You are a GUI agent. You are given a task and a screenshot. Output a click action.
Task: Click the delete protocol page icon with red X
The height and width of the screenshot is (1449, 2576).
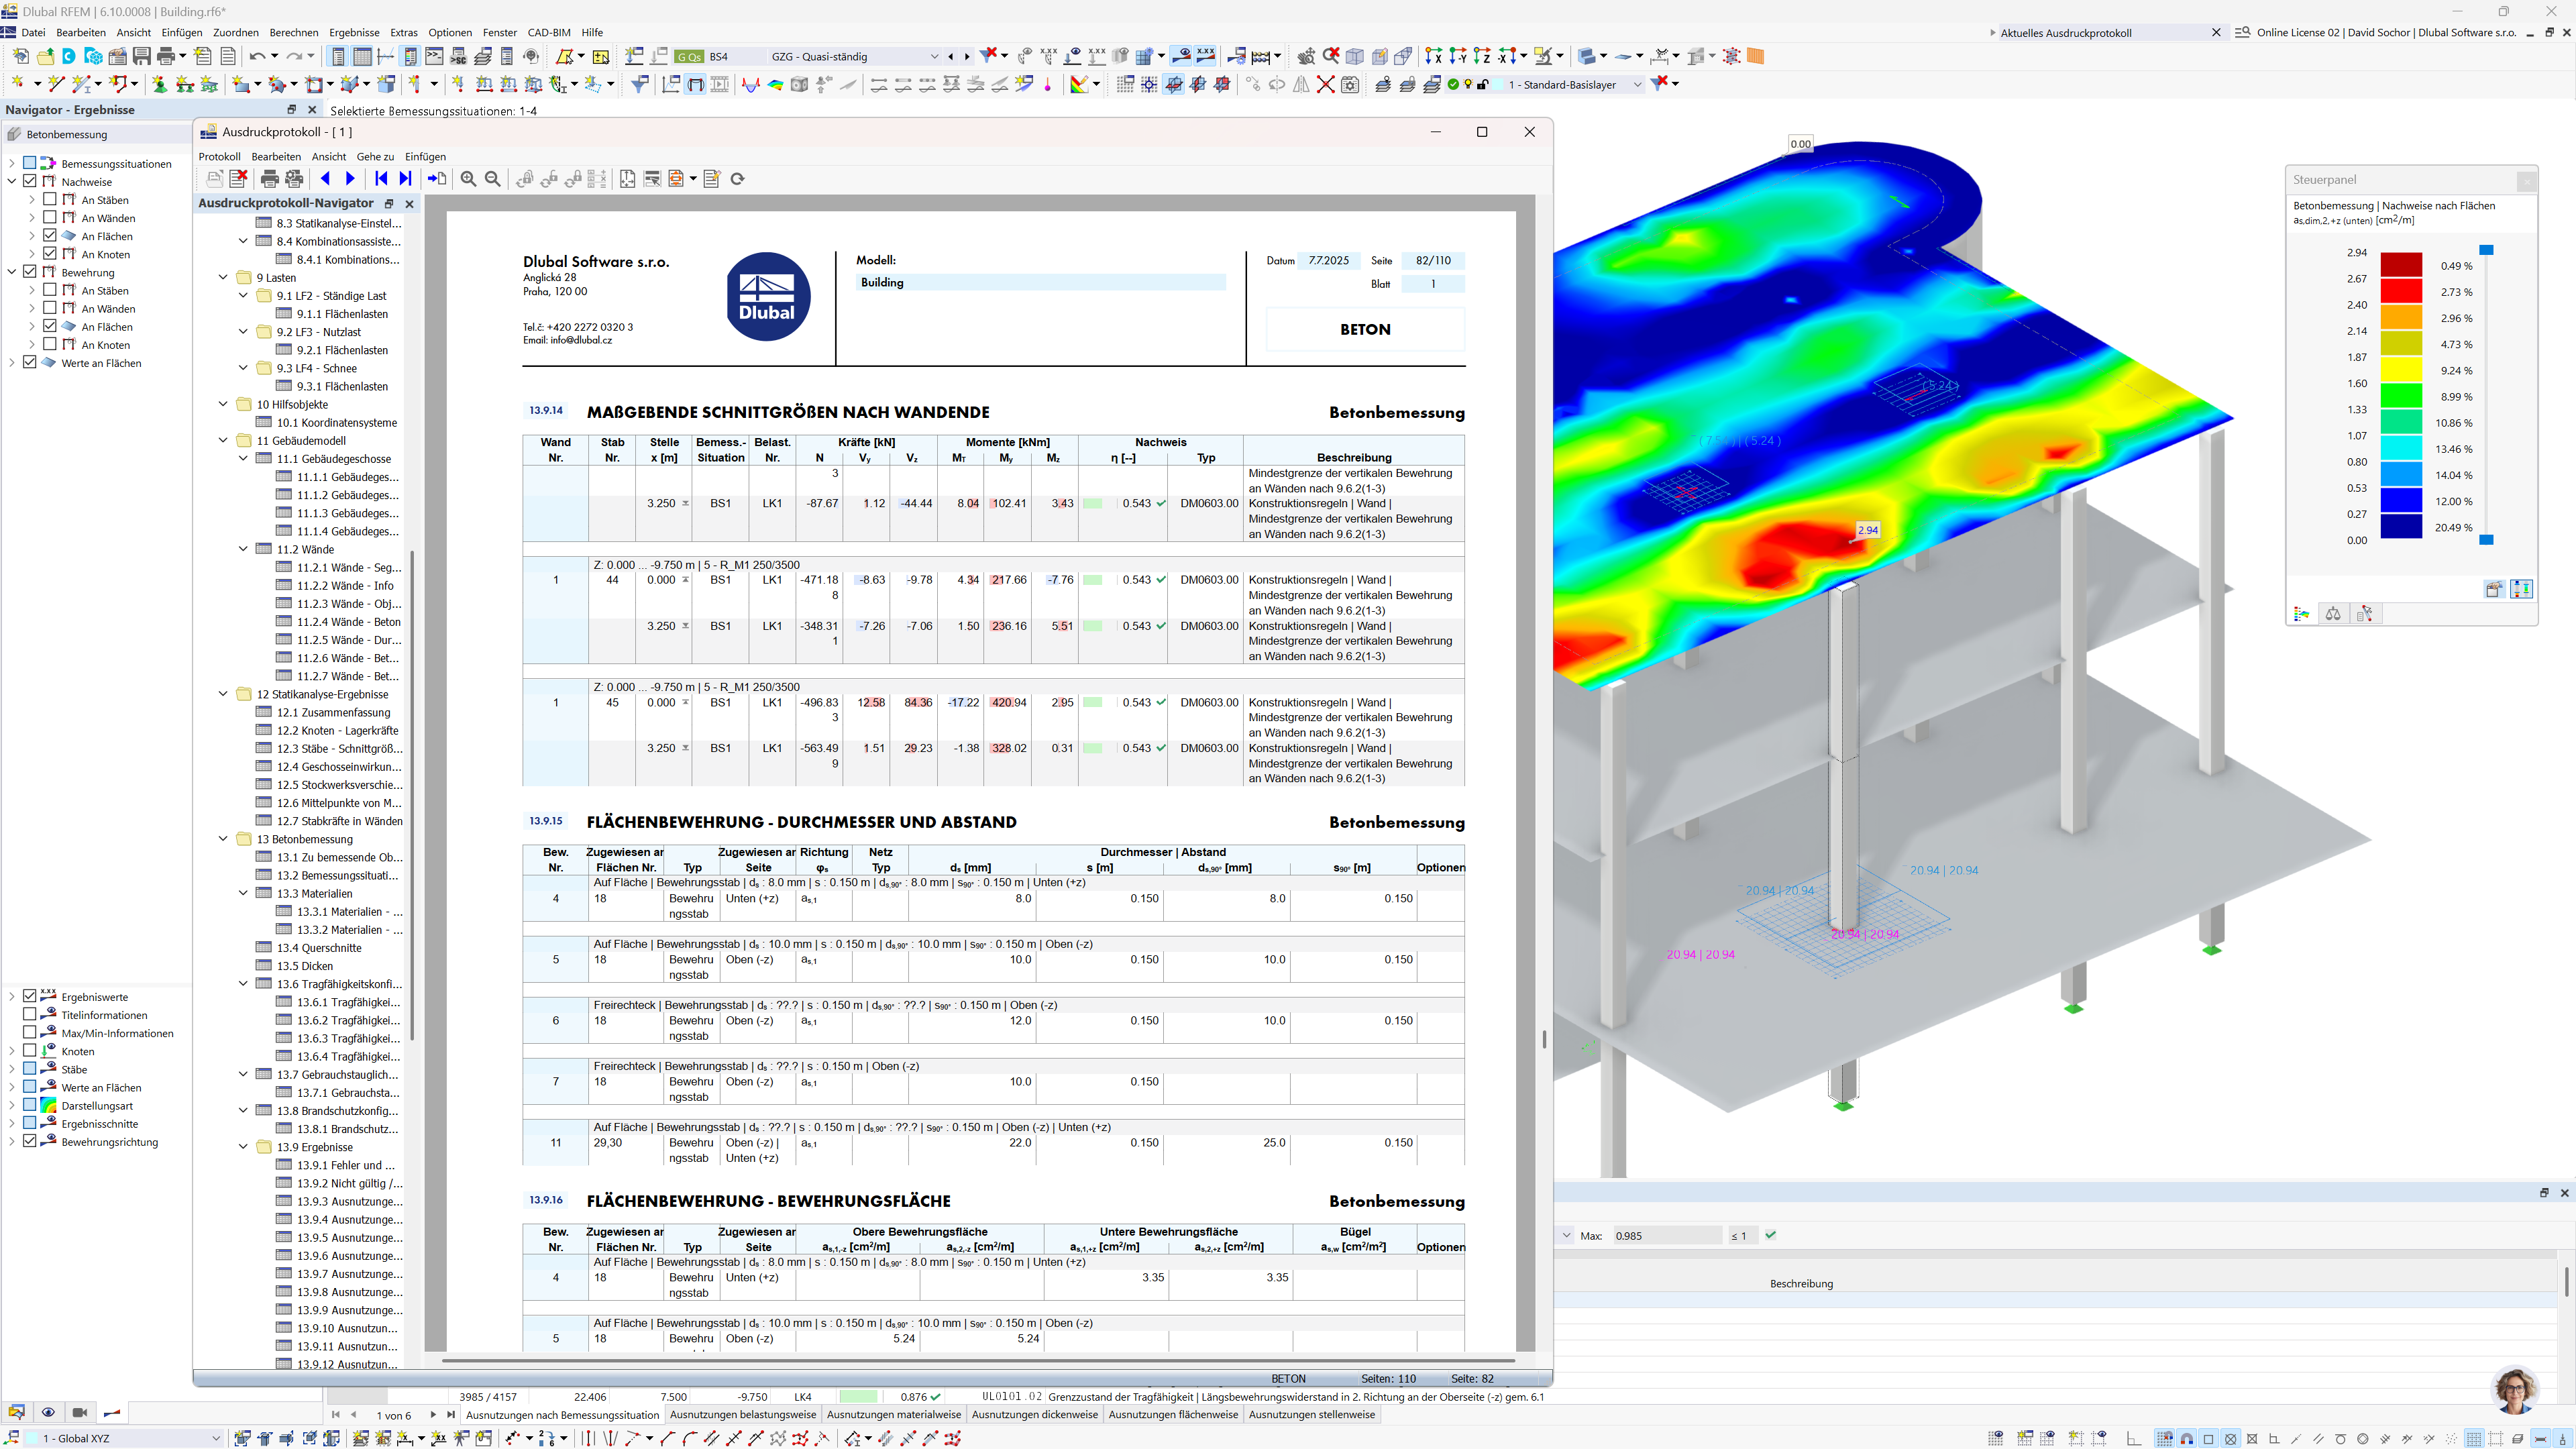(238, 179)
